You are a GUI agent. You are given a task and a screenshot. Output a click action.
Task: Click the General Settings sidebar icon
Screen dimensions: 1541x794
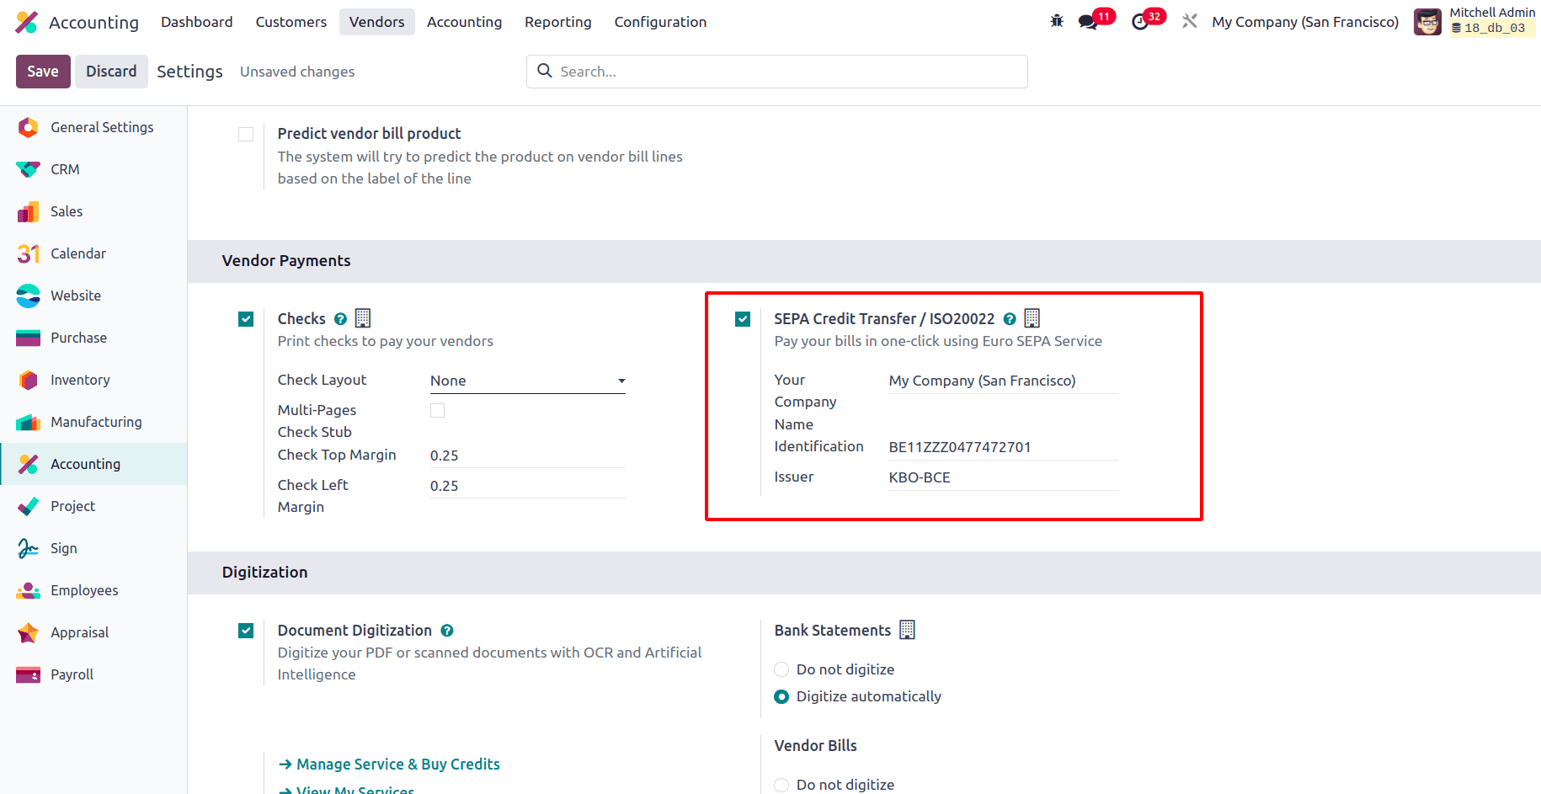coord(29,127)
